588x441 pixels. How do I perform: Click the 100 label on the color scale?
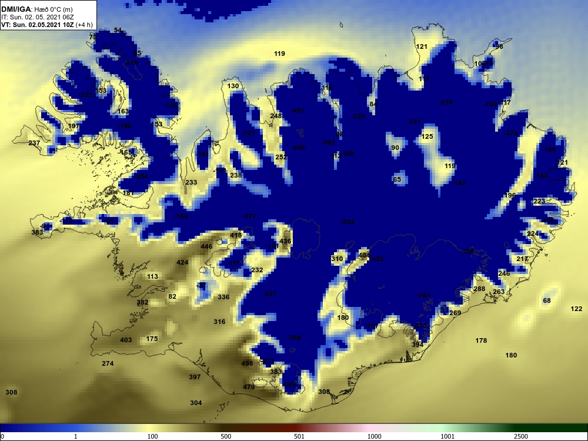pyautogui.click(x=152, y=436)
